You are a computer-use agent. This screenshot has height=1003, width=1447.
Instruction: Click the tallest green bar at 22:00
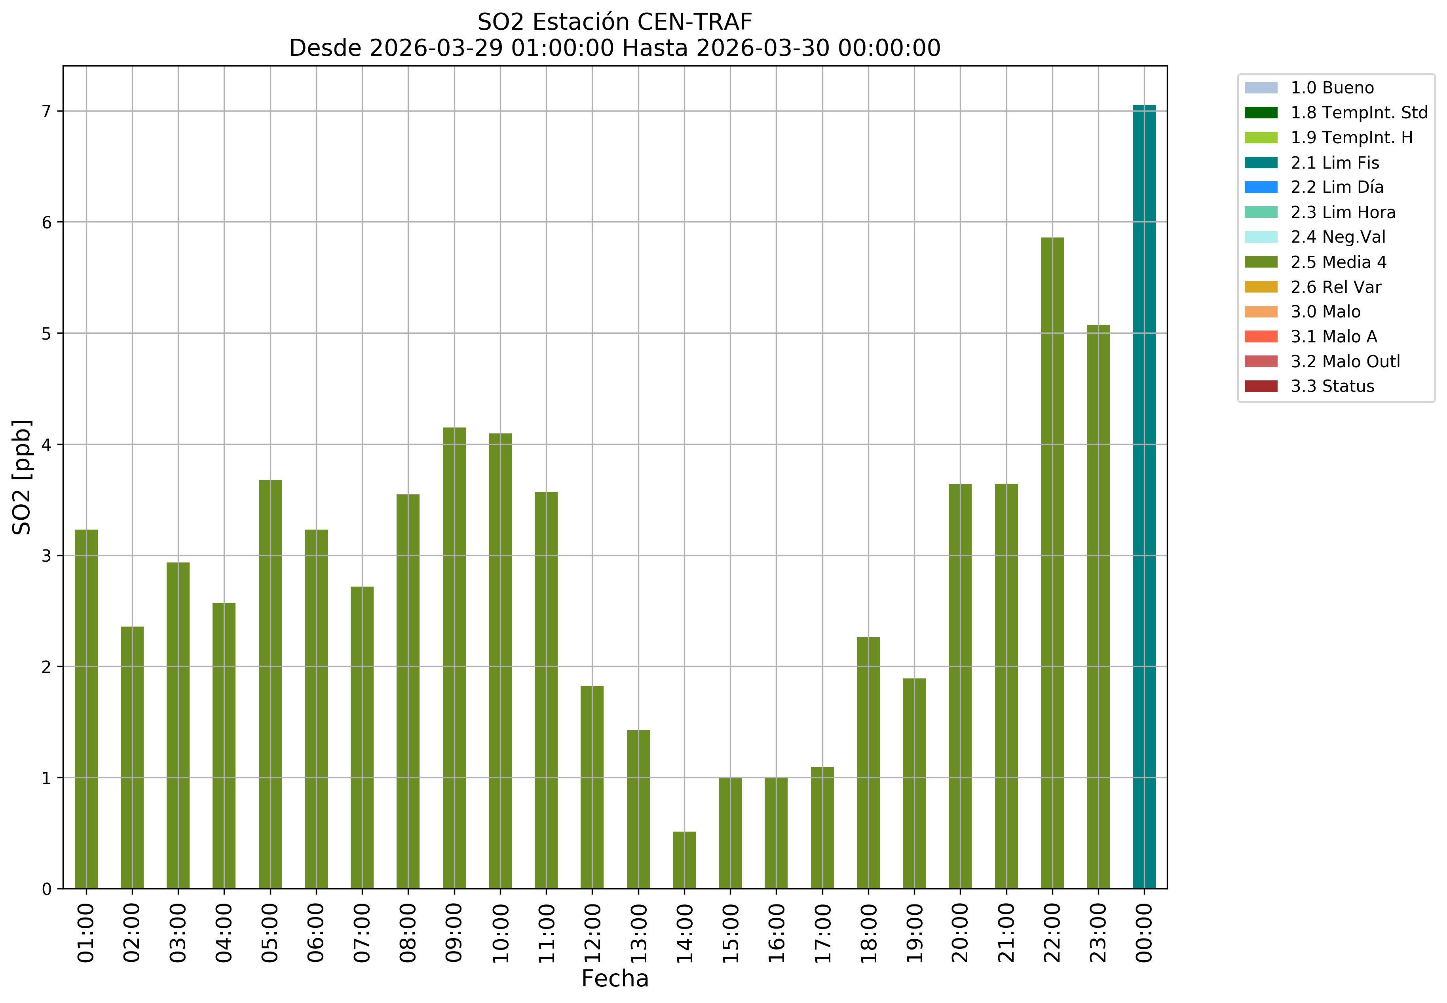(1052, 563)
